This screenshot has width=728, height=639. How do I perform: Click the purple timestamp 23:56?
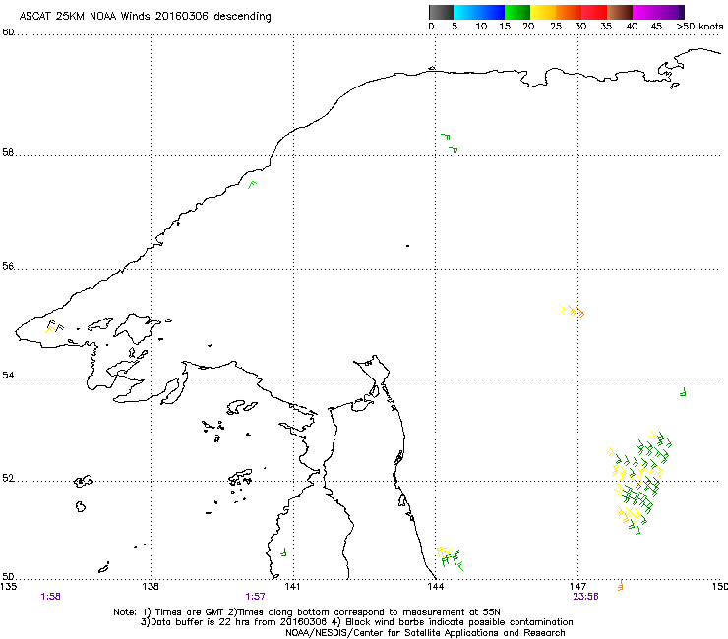(586, 597)
